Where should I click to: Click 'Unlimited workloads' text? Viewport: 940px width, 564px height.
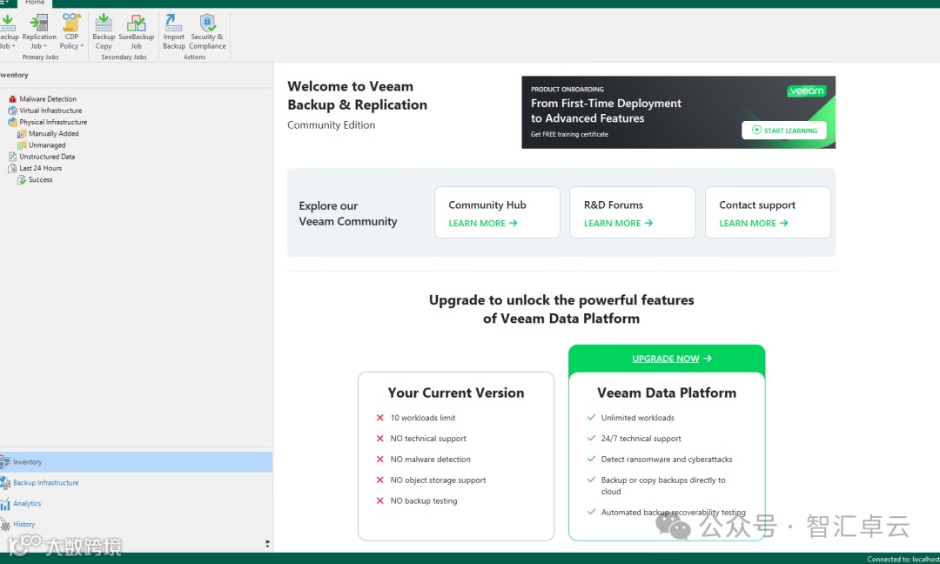(638, 418)
